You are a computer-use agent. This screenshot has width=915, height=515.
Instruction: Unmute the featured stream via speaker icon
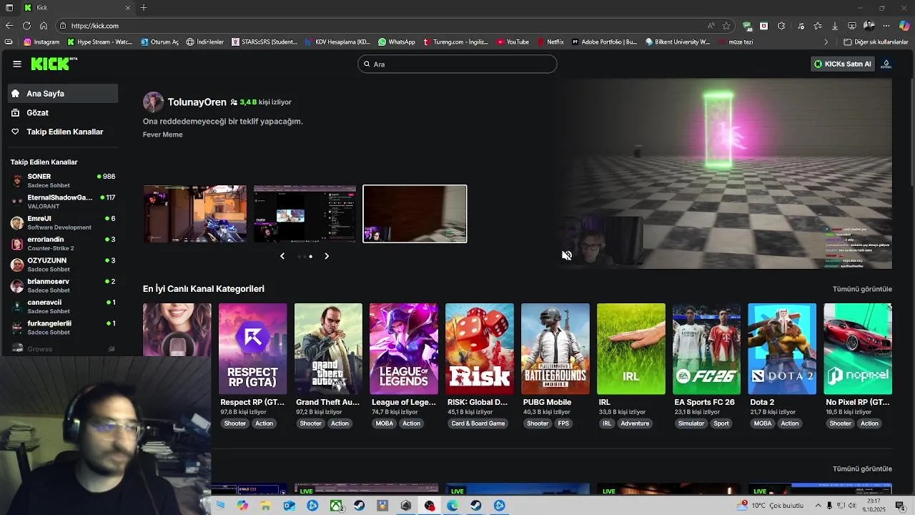(x=567, y=255)
